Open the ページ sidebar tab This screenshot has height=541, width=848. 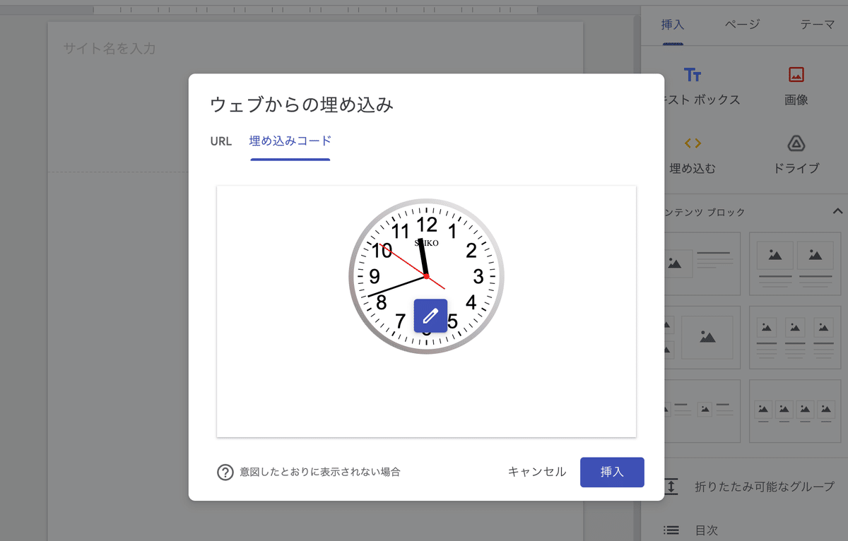click(742, 24)
